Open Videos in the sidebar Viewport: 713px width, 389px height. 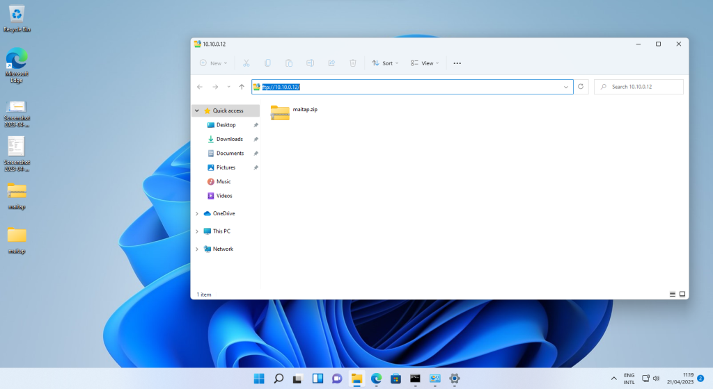[224, 196]
